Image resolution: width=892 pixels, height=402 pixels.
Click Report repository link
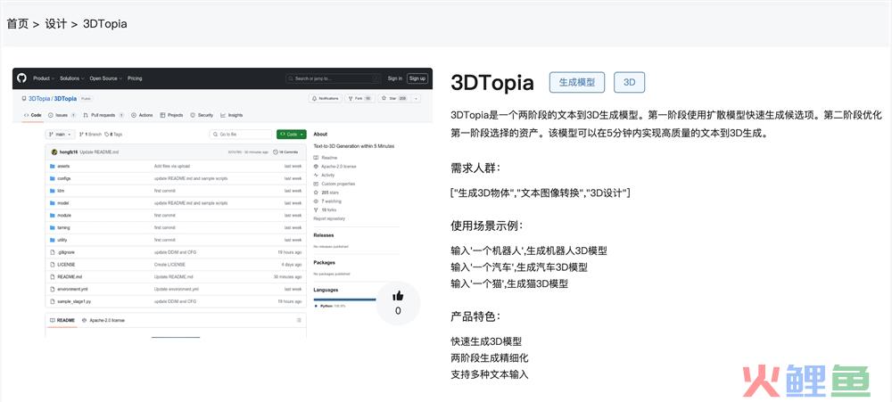[x=329, y=219]
